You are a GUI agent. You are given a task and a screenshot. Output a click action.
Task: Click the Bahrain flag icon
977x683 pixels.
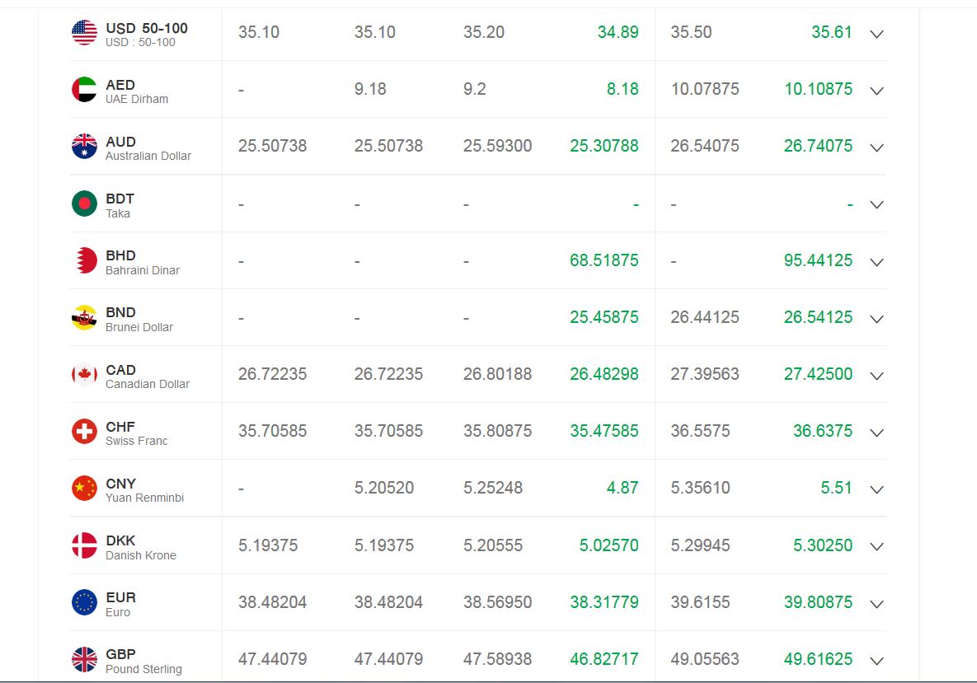[x=84, y=260]
